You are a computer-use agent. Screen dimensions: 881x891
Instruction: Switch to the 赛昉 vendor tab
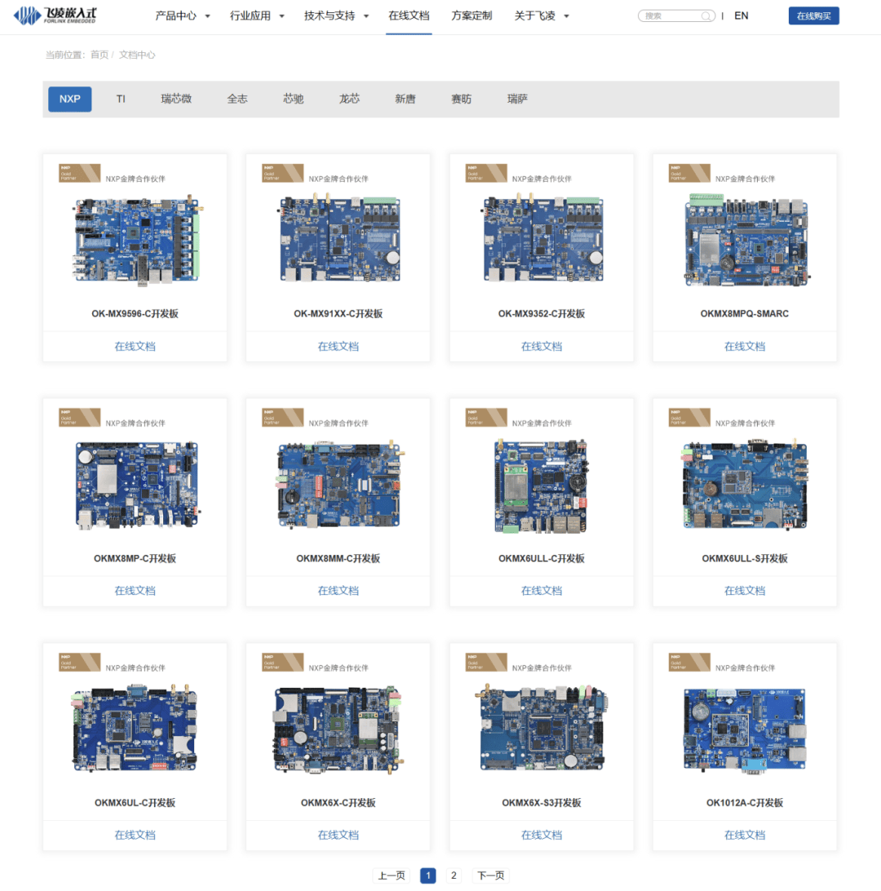coord(461,99)
